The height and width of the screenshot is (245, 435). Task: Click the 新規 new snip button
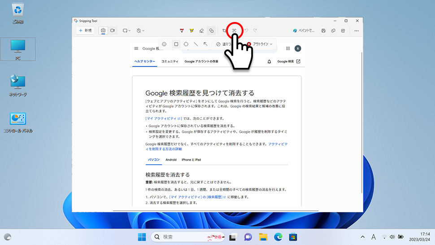click(85, 31)
